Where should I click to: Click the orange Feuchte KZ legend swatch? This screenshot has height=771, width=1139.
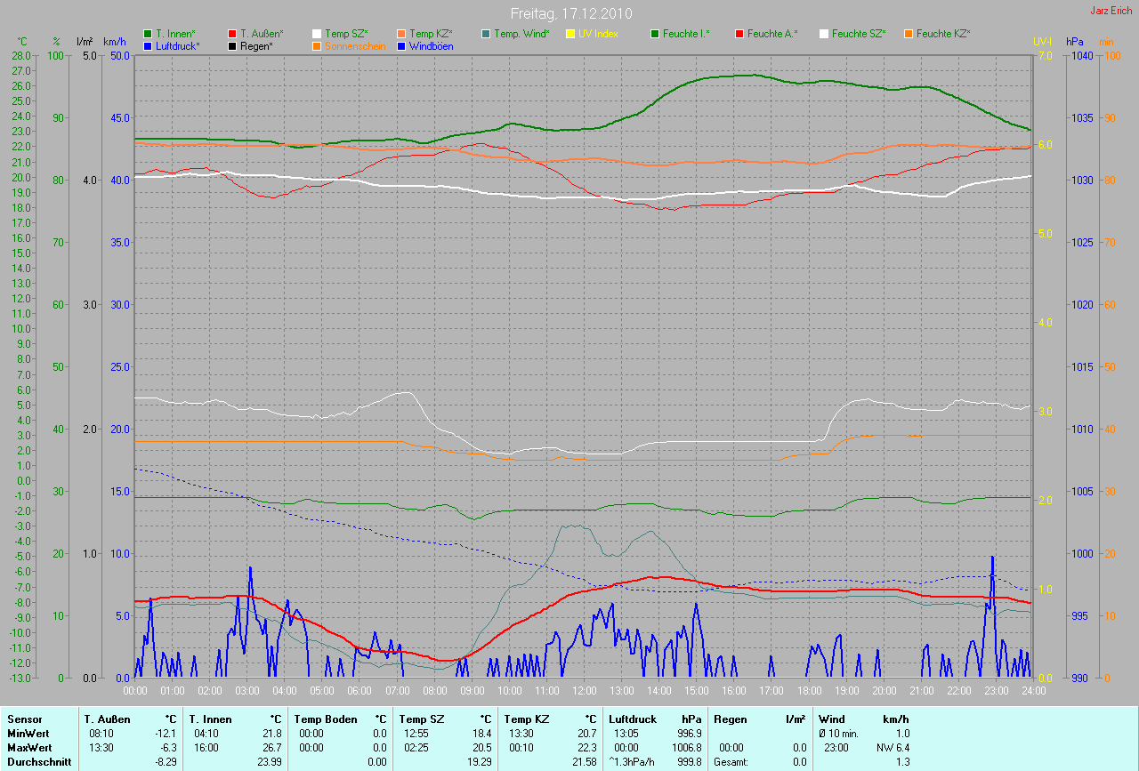point(908,34)
